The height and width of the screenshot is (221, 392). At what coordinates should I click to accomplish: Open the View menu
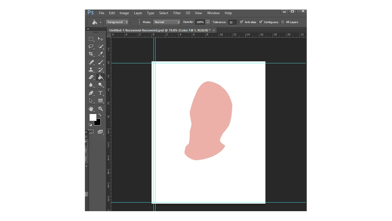pyautogui.click(x=198, y=13)
